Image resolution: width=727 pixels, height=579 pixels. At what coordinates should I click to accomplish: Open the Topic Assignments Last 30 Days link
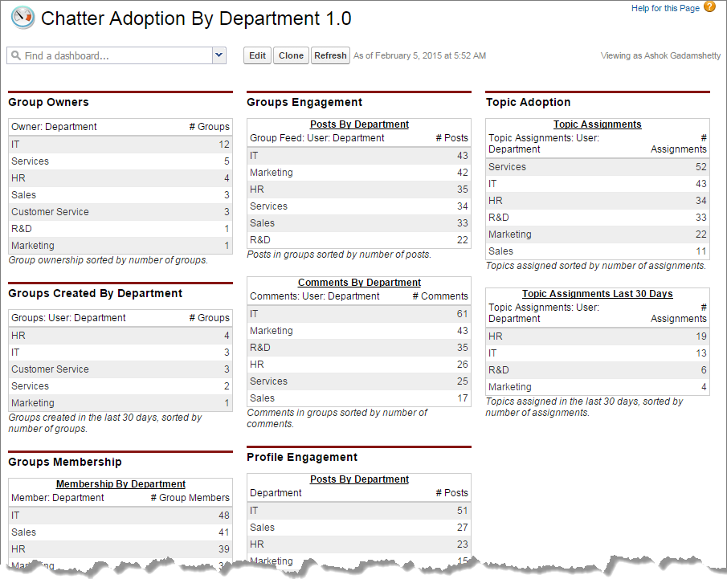point(597,293)
